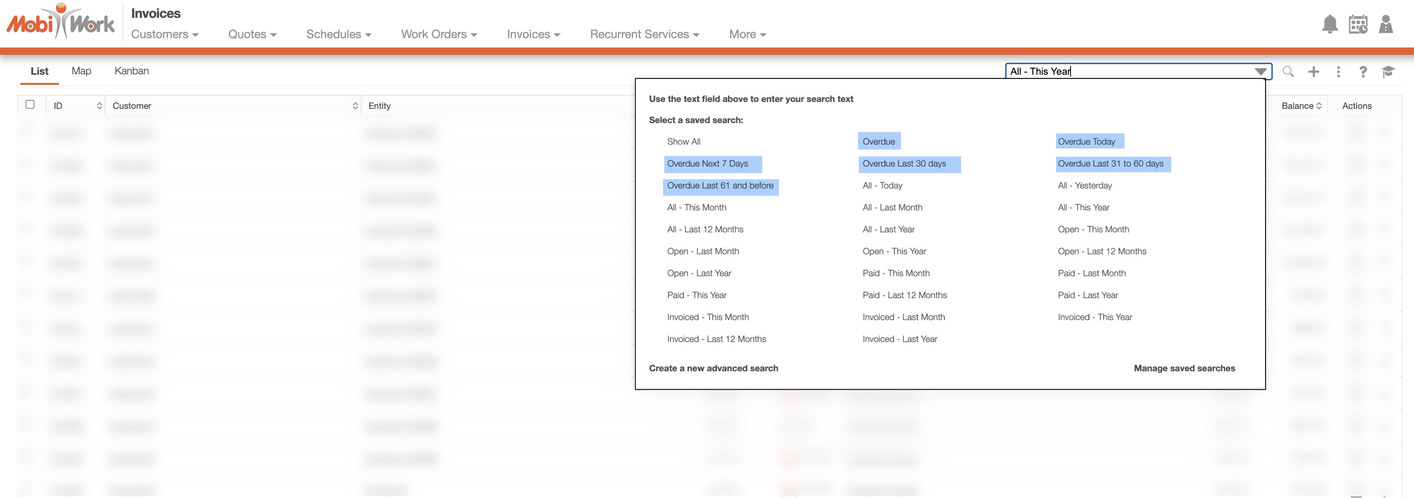Click the All - This Year search field

tap(1125, 72)
